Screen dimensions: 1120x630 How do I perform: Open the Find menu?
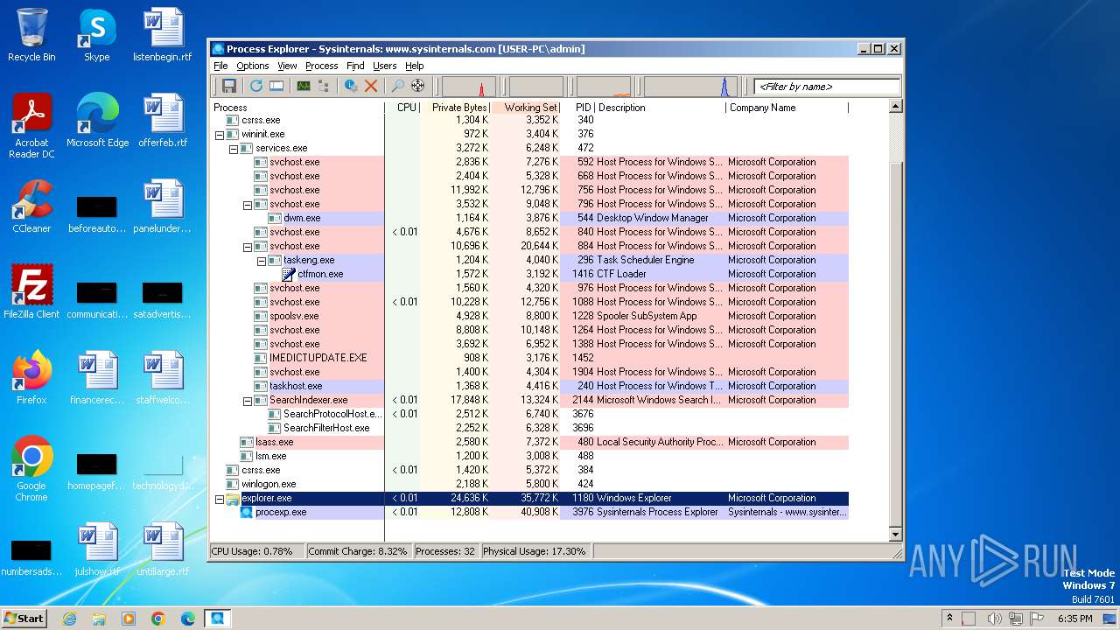[x=355, y=66]
